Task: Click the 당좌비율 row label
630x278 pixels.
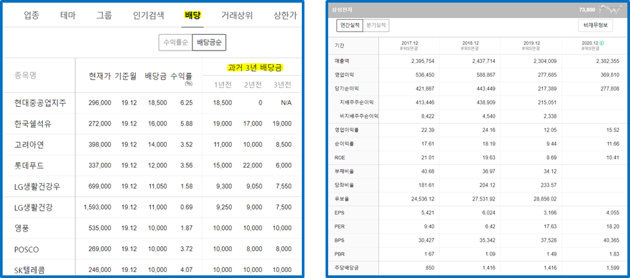Action: tap(344, 185)
